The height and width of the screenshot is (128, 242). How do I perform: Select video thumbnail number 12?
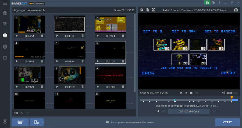coord(110,100)
